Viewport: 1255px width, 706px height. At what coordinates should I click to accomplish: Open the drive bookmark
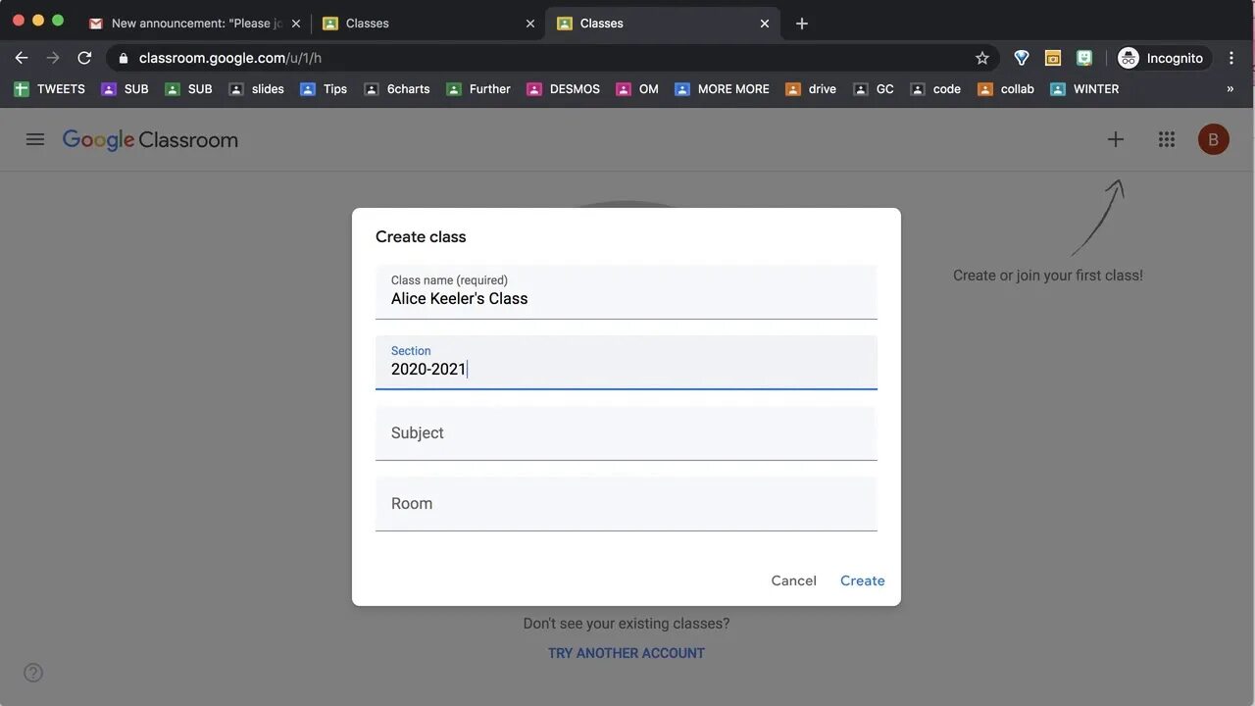pos(811,89)
